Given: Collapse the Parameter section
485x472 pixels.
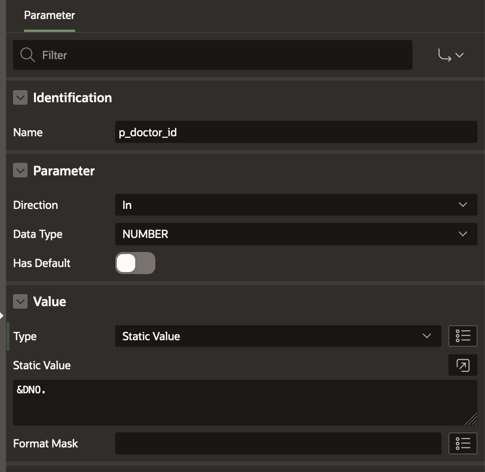Looking at the screenshot, I should click(x=20, y=171).
